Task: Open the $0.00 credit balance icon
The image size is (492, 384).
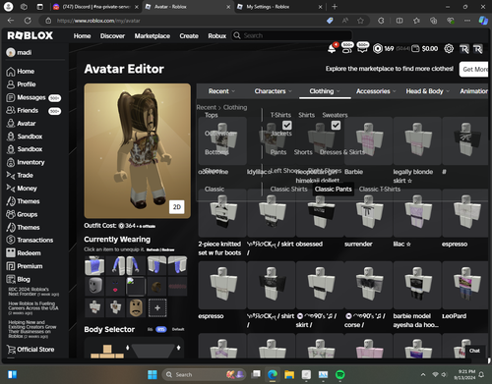Action: pyautogui.click(x=415, y=49)
